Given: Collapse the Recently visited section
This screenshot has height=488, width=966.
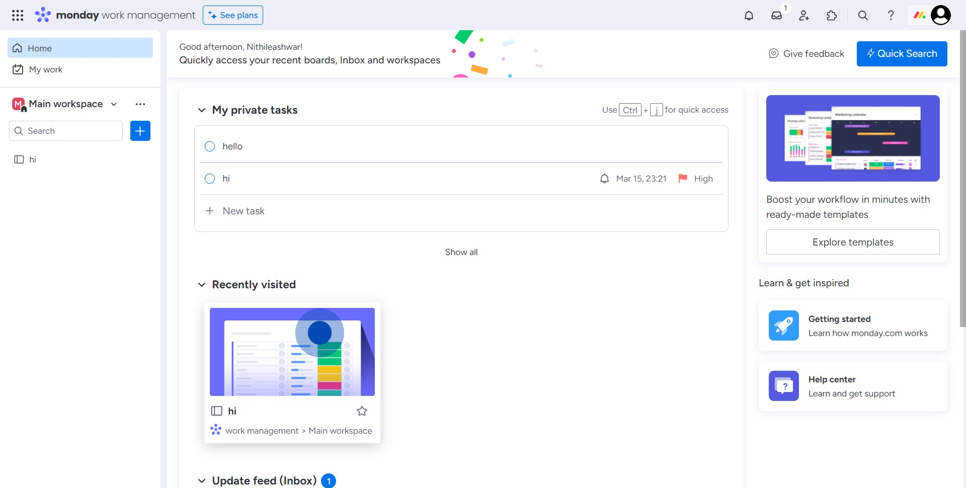Looking at the screenshot, I should pyautogui.click(x=202, y=285).
